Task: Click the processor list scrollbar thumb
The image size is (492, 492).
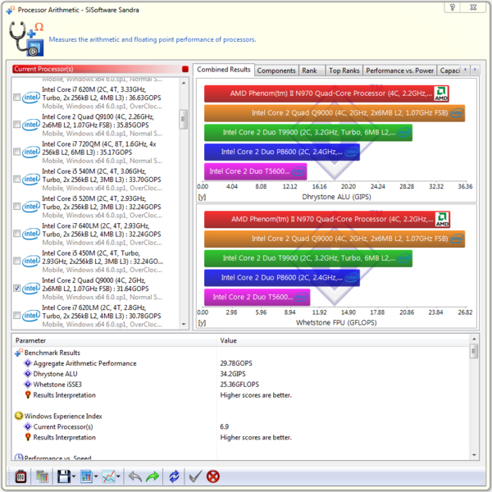Action: point(184,119)
